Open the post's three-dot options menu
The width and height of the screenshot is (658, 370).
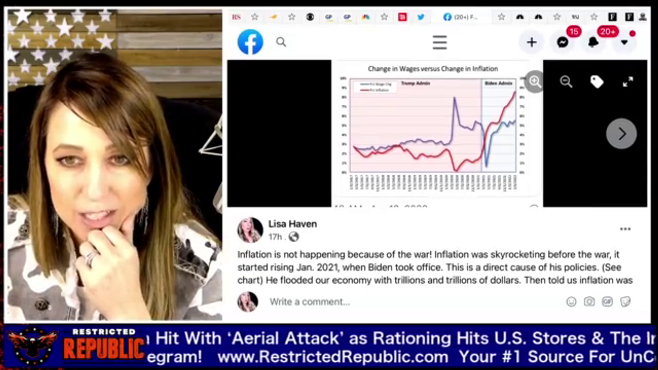625,229
